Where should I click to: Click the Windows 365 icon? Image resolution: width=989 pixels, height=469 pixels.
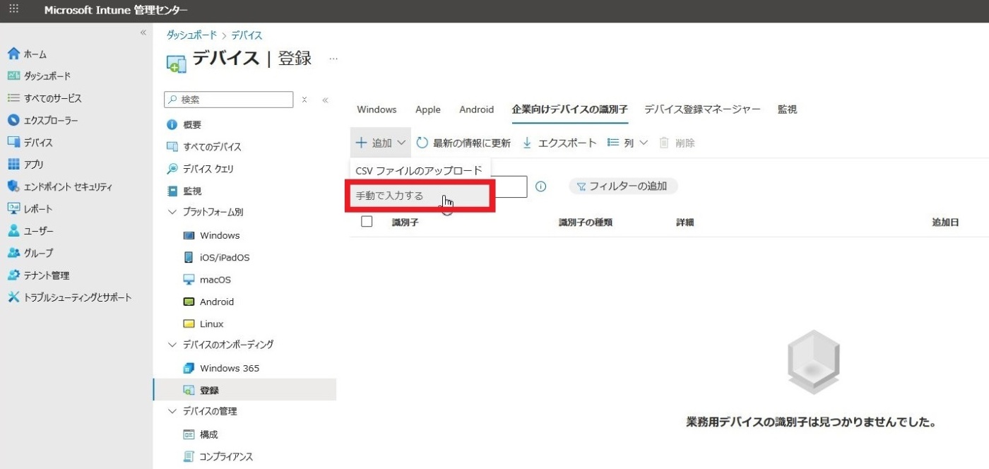189,368
